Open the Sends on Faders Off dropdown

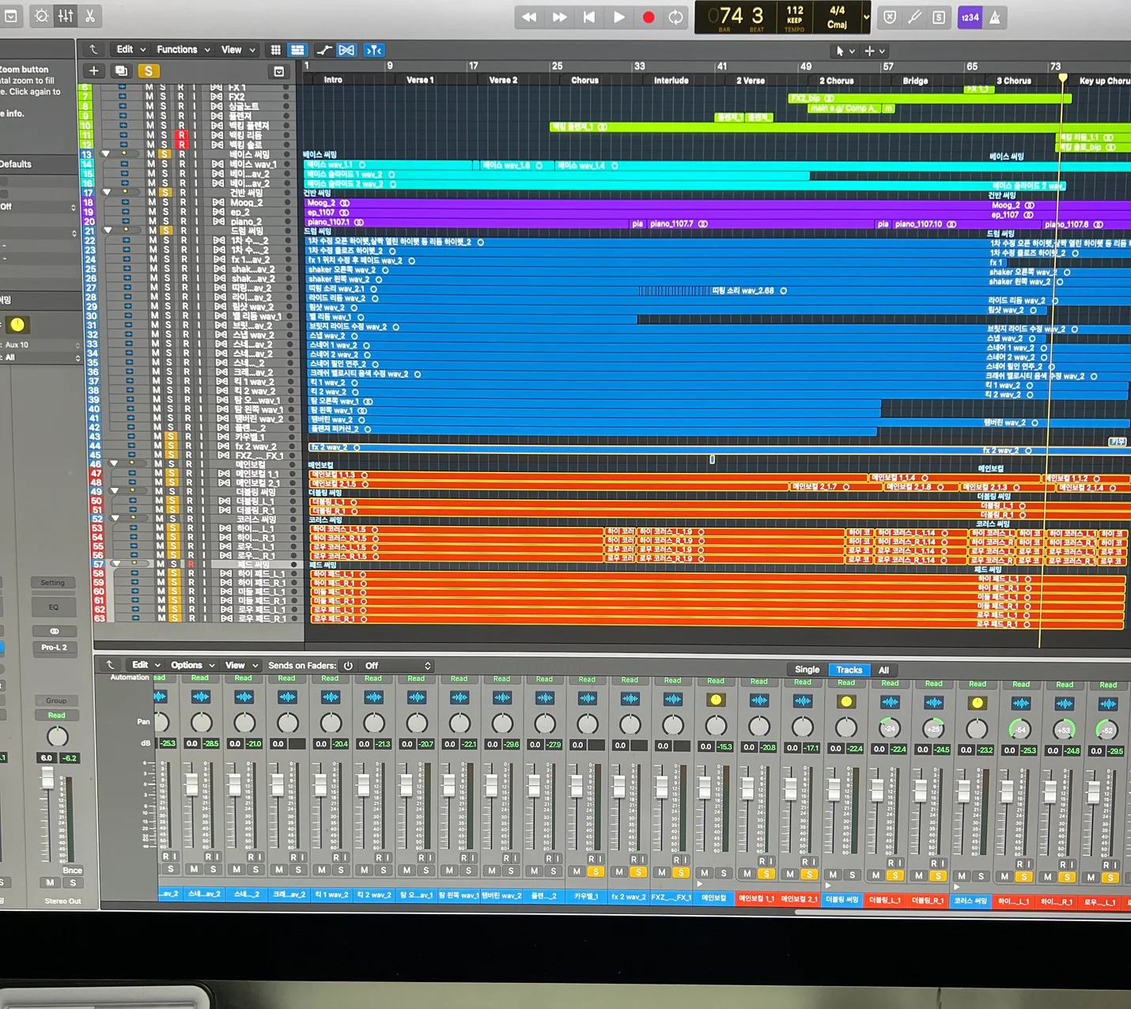[398, 666]
